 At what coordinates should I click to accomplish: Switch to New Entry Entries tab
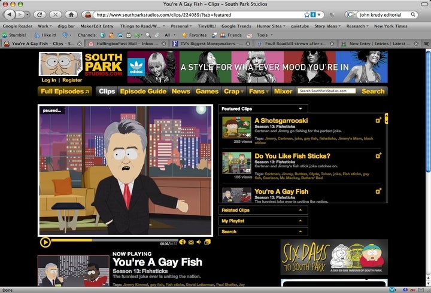coord(379,44)
